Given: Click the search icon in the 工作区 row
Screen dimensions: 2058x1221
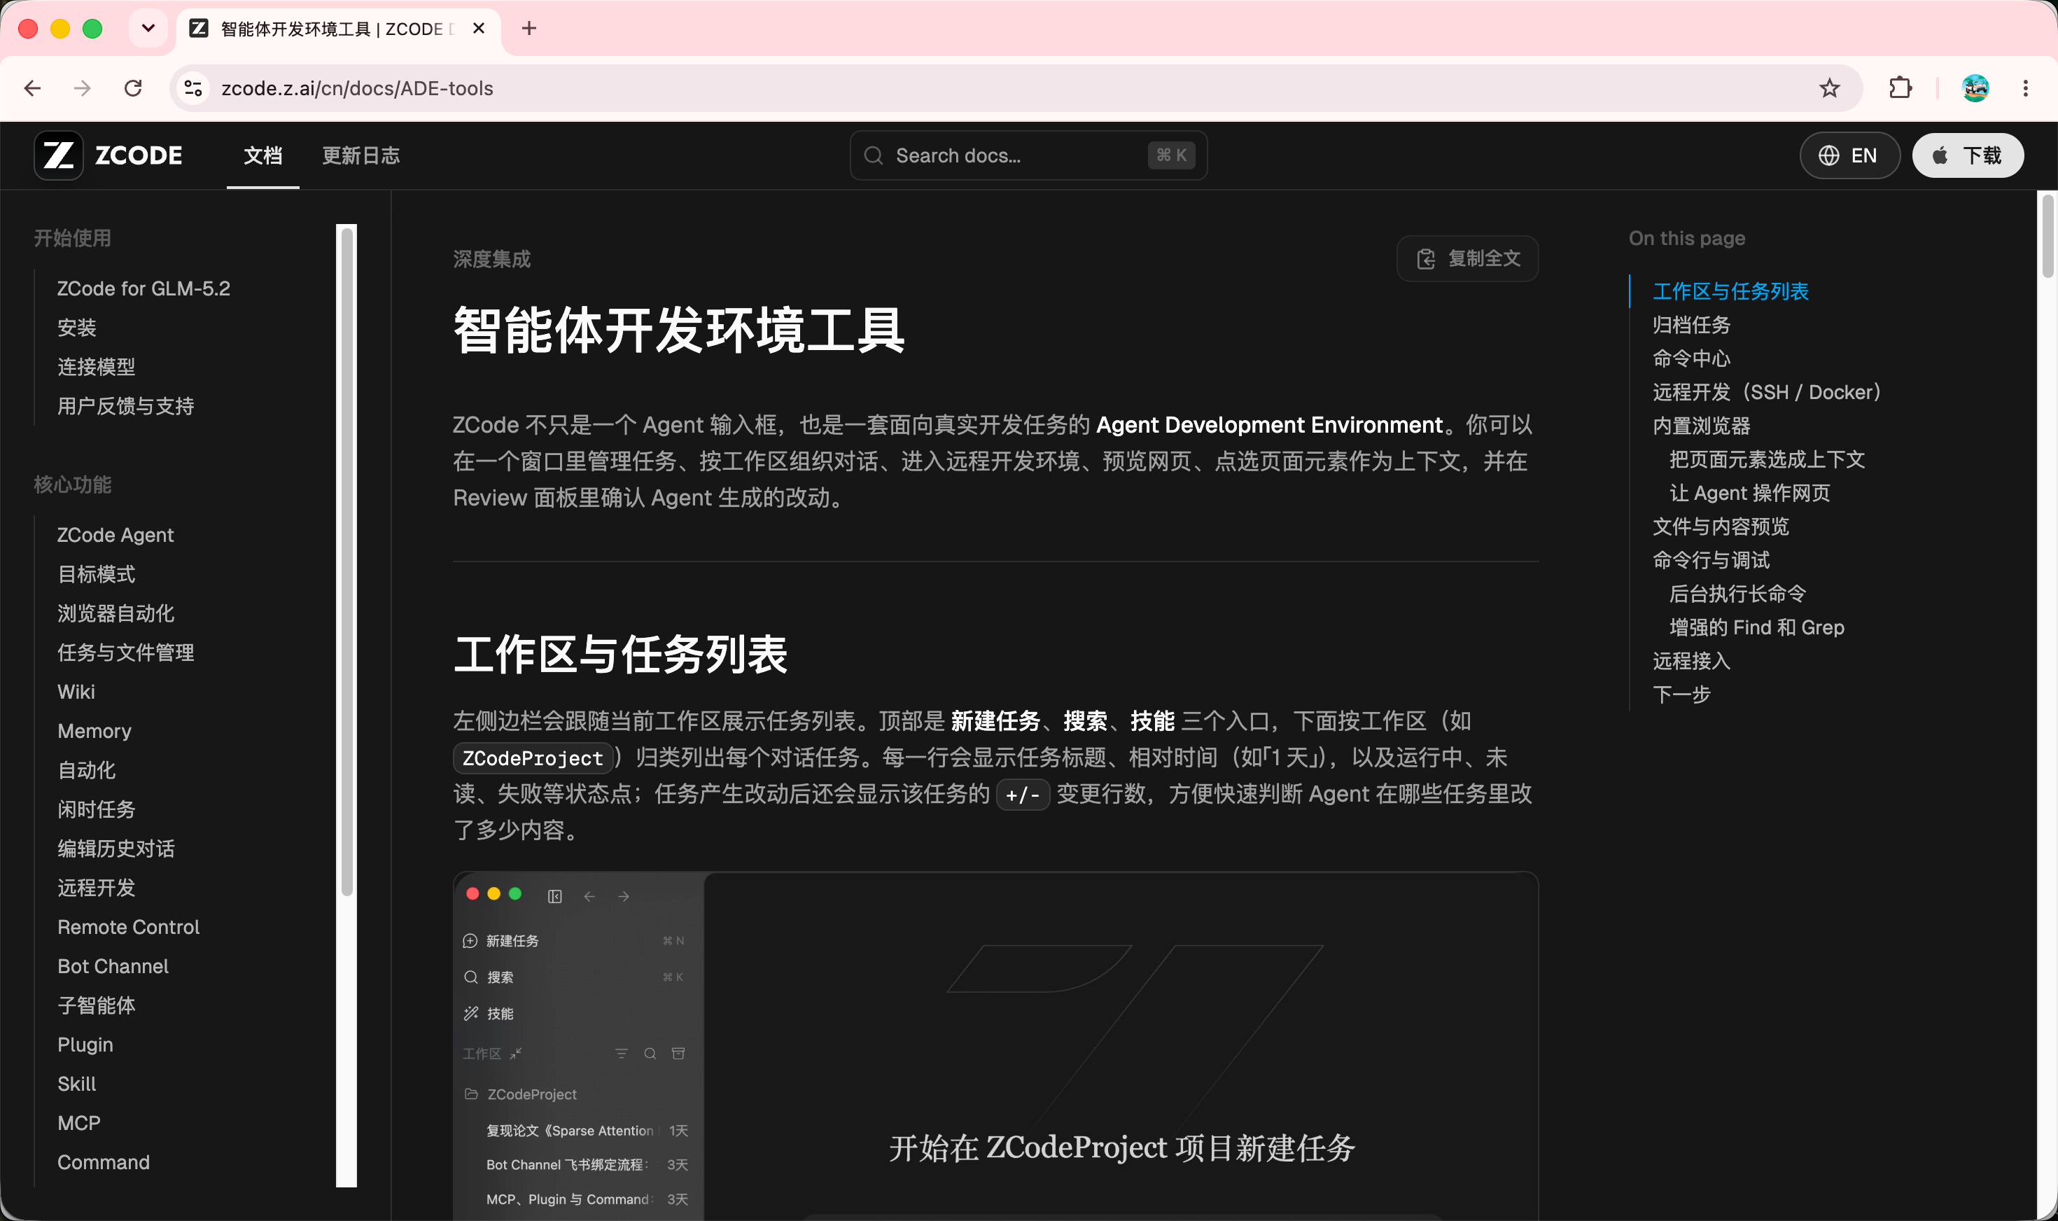Looking at the screenshot, I should click(650, 1054).
